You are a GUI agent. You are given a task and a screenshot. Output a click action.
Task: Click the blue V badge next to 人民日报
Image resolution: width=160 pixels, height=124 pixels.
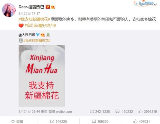point(38,35)
